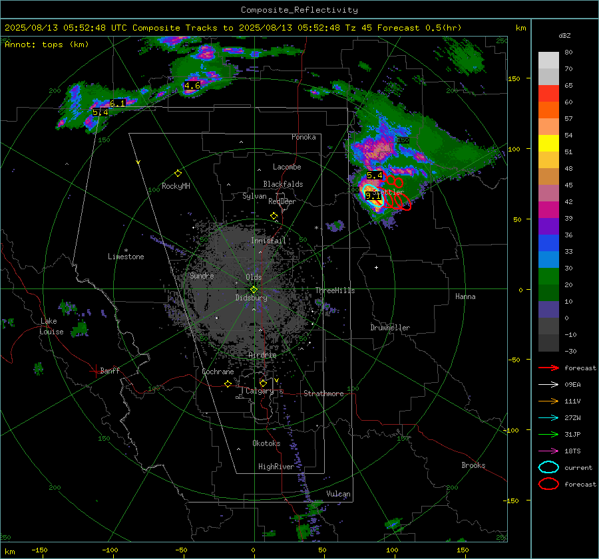The image size is (599, 559).
Task: Click the Lake Louise label
Action: (x=51, y=326)
